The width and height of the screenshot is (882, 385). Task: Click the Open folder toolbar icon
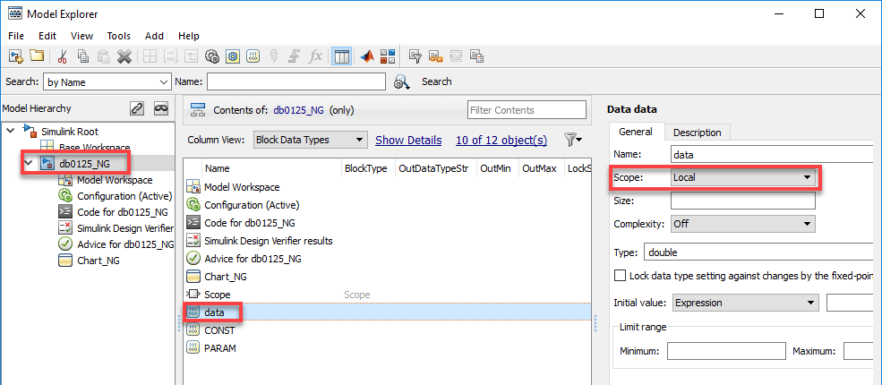click(37, 56)
